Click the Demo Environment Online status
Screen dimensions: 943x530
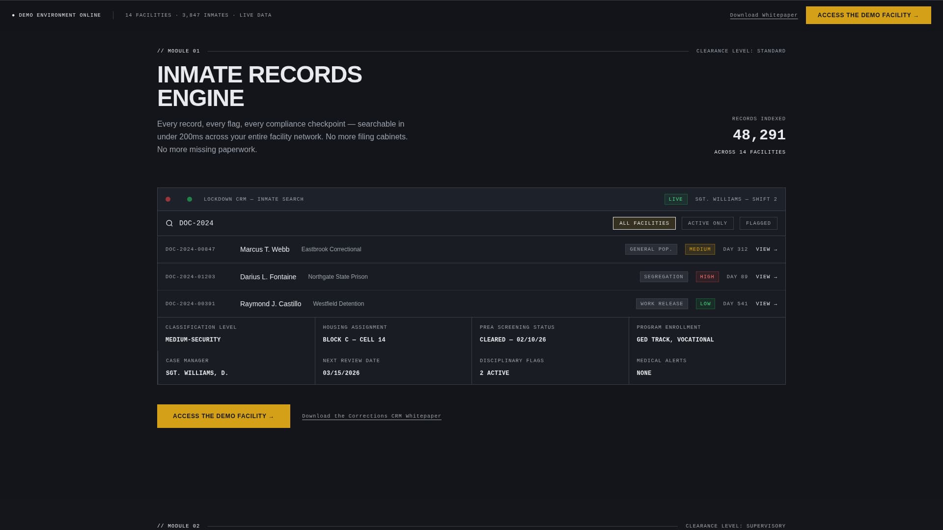[x=56, y=15]
